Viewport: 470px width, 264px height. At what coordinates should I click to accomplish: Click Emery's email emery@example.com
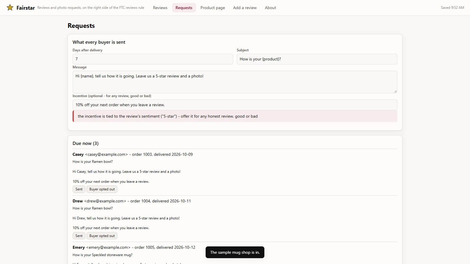coord(108,247)
